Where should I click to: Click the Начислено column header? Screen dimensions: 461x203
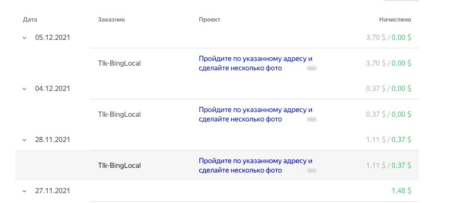[x=395, y=20]
